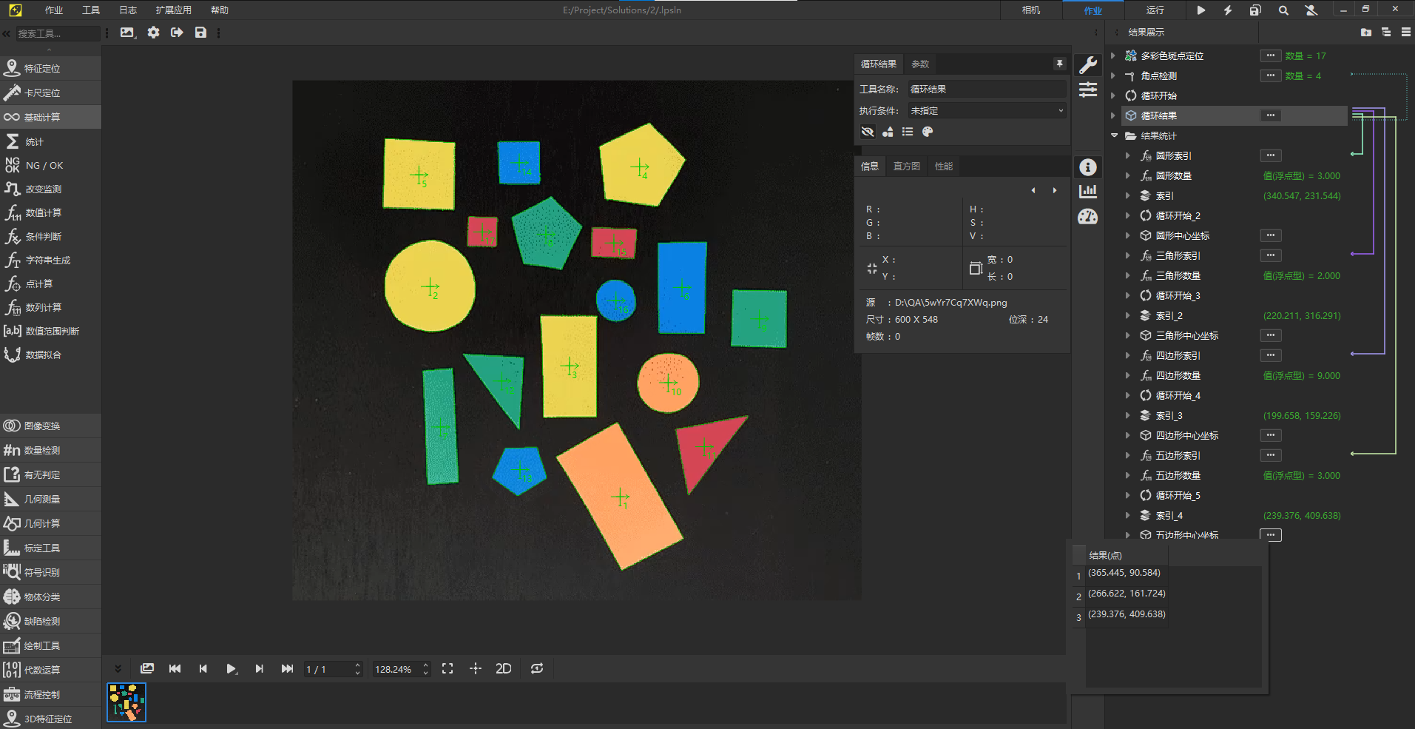Select the image thumbnail in filmstrip
The image size is (1415, 729).
pos(126,702)
